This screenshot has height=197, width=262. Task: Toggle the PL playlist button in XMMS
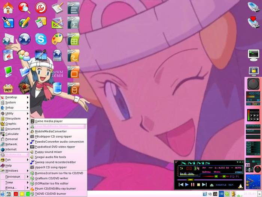coord(237,177)
